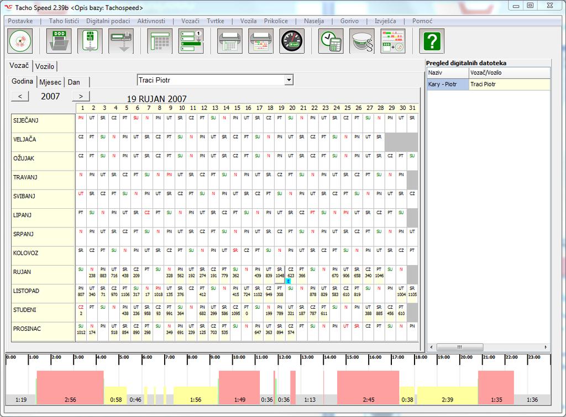The height and width of the screenshot is (417, 566).
Task: Open the police cap regulations icon
Action: [362, 41]
